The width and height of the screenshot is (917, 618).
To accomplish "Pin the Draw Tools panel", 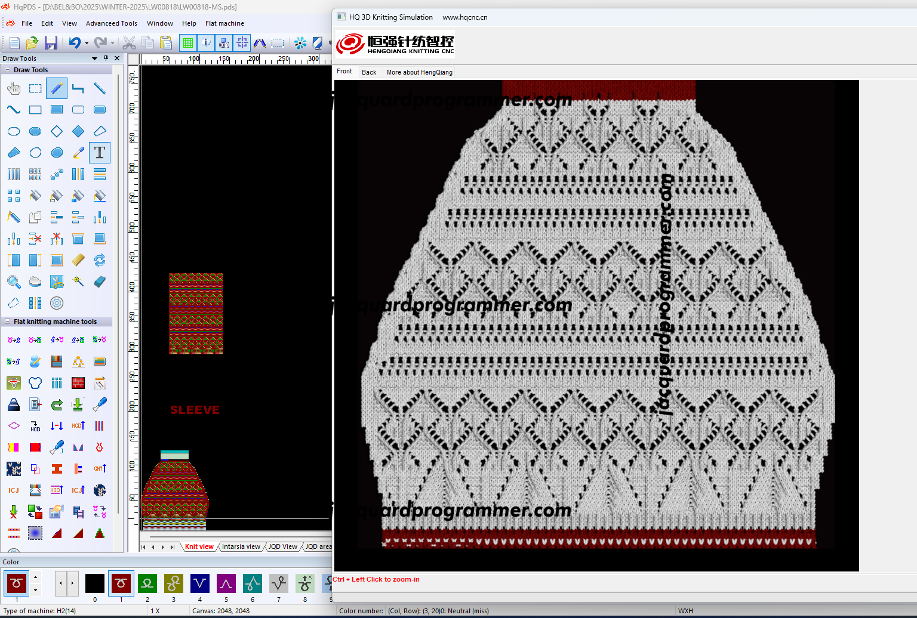I will click(106, 58).
